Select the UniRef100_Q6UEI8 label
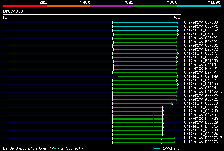The height and width of the screenshot is (151, 224). pyautogui.click(x=201, y=103)
